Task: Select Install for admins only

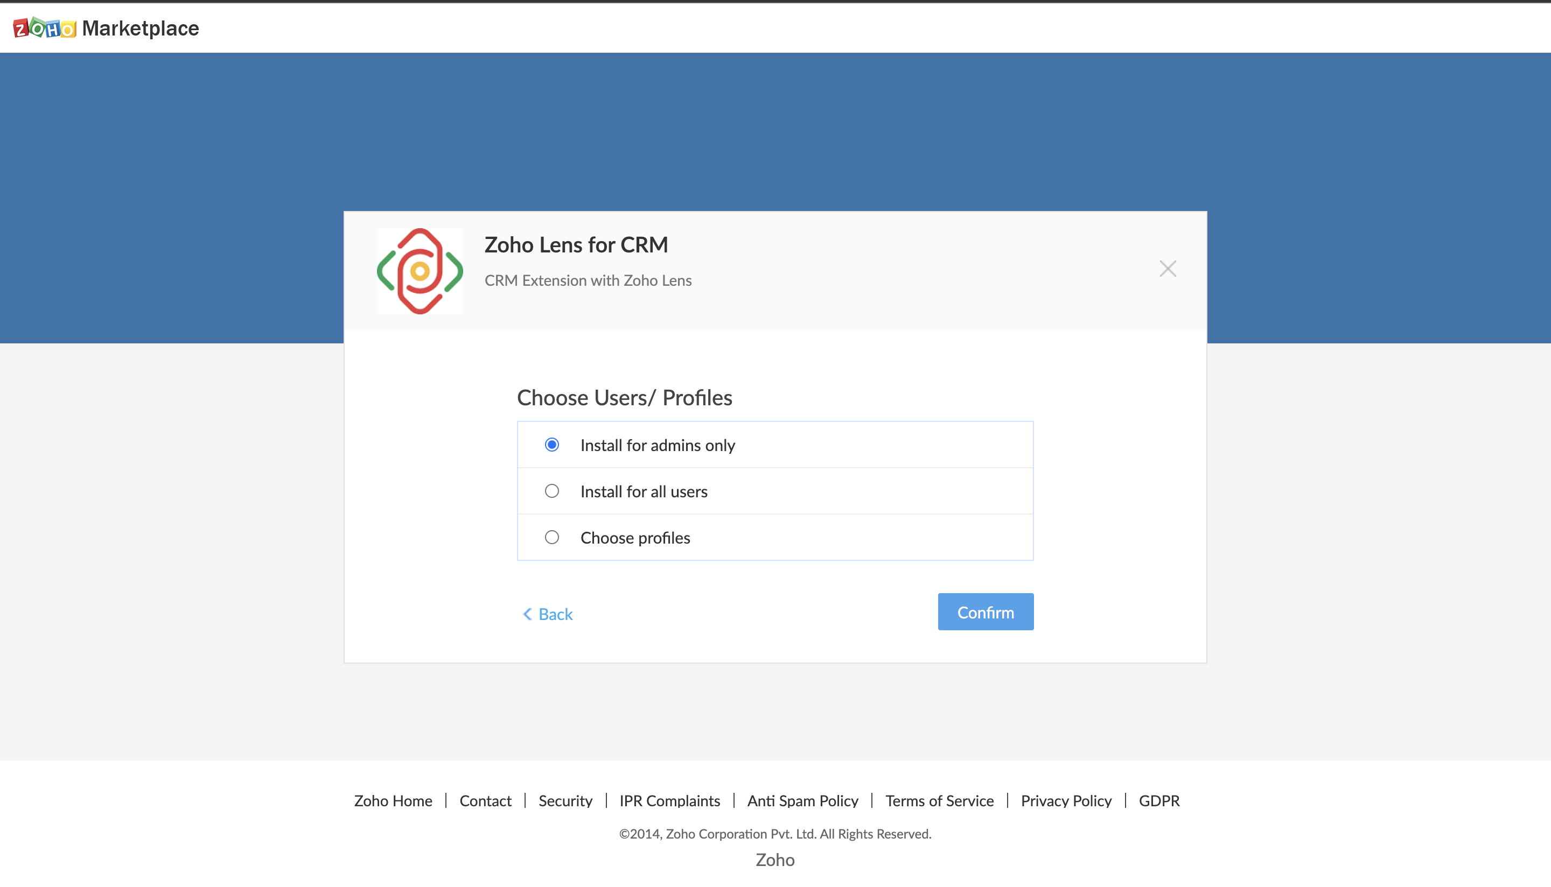Action: (x=551, y=445)
